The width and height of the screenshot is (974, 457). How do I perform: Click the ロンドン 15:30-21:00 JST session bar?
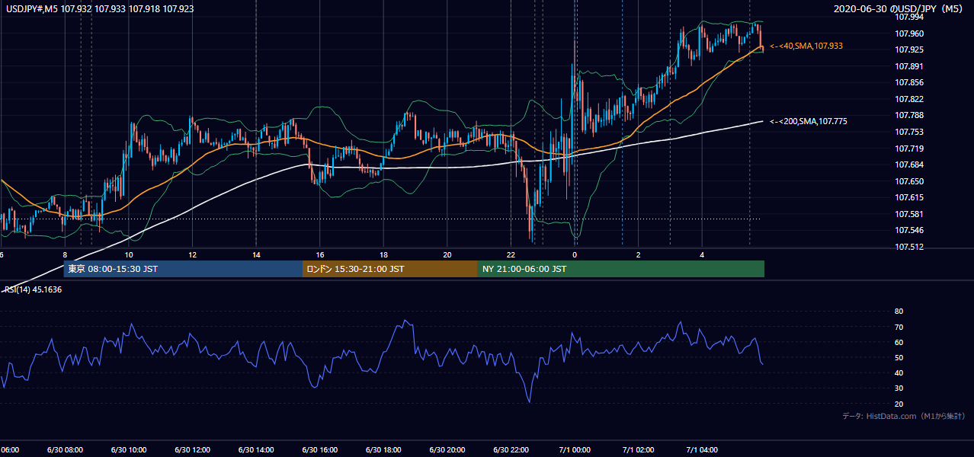coord(390,269)
